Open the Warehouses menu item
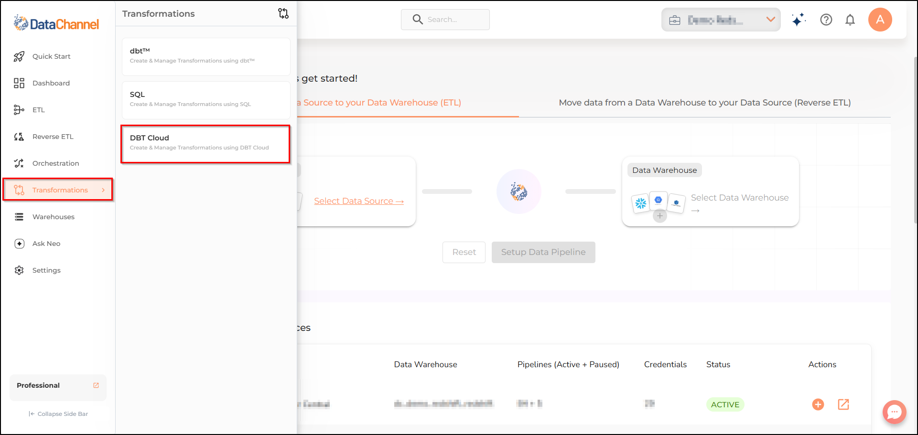Screen dimensions: 918x435 [x=58, y=217]
